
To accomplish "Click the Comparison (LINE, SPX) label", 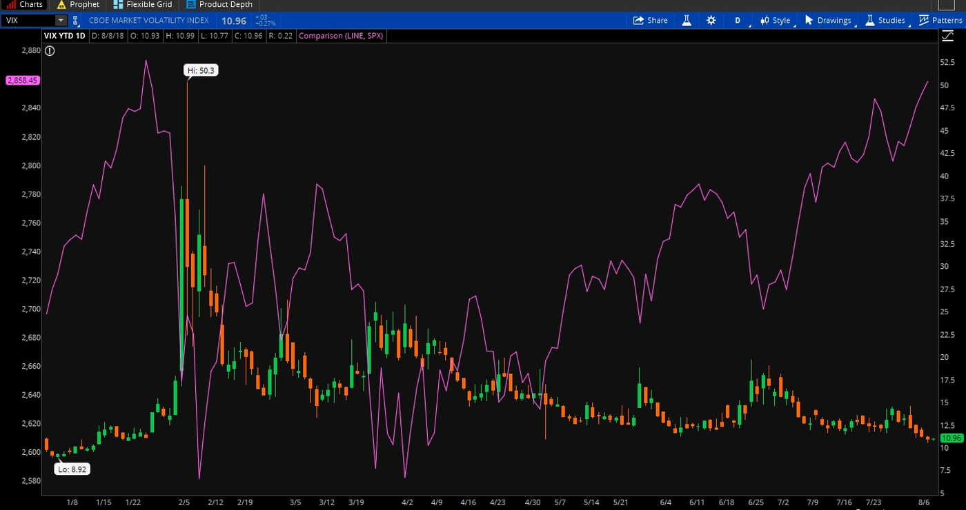I will pyautogui.click(x=339, y=36).
